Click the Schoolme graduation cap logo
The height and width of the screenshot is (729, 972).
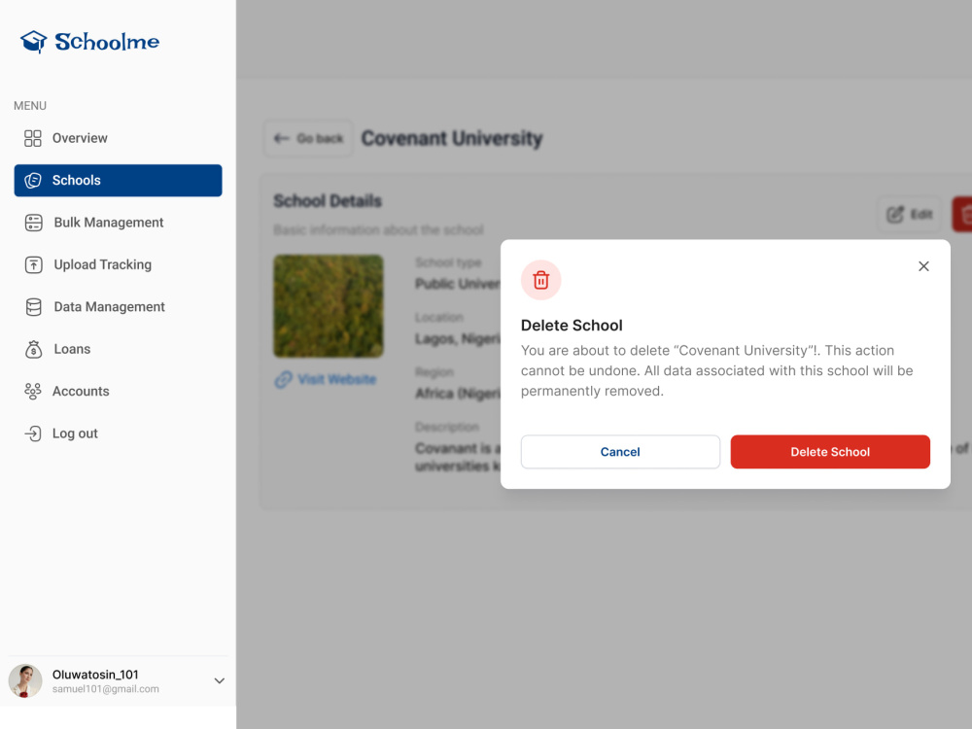[x=33, y=42]
